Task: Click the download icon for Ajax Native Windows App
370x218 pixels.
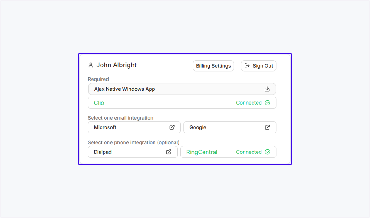Action: (267, 89)
